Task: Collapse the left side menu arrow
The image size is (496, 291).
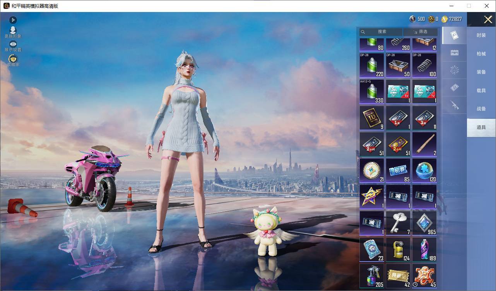Action: [x=13, y=20]
